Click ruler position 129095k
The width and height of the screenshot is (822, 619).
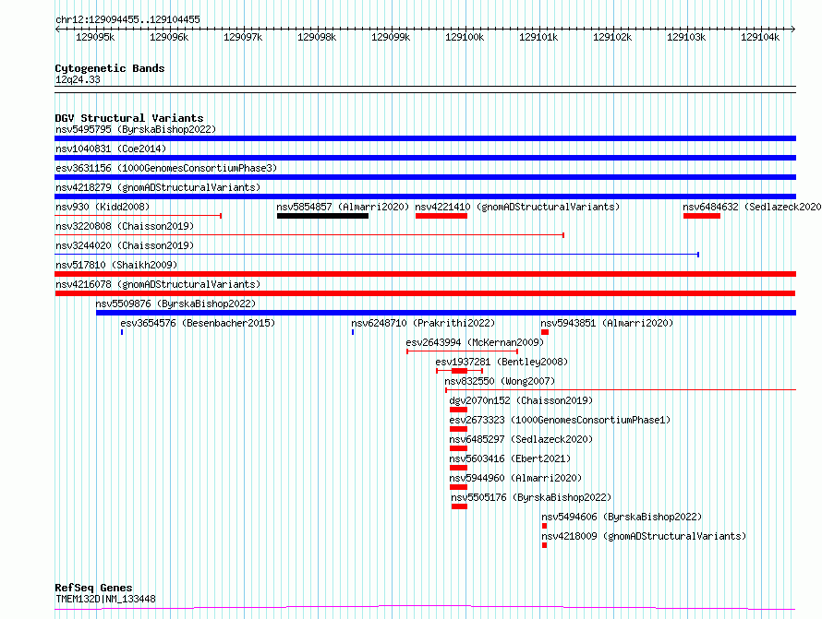click(x=95, y=37)
